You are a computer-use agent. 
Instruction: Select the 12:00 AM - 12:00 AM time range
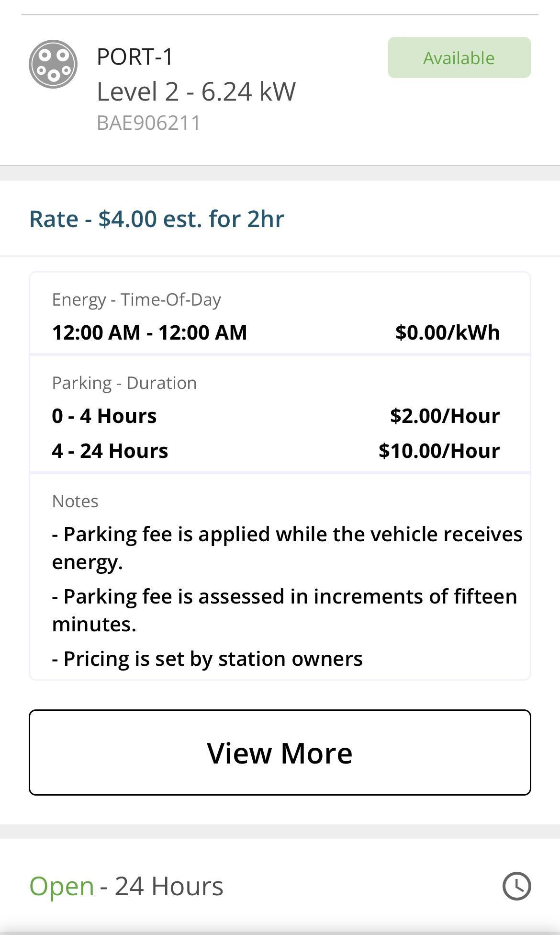(x=149, y=332)
